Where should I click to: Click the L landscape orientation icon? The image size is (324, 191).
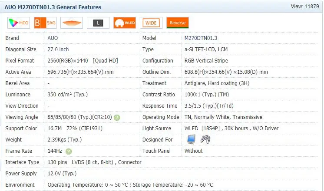98,23
